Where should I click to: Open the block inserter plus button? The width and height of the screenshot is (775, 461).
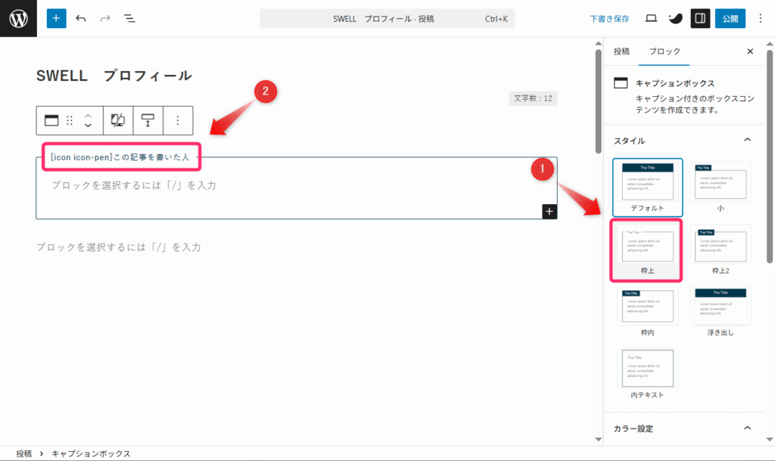(56, 18)
